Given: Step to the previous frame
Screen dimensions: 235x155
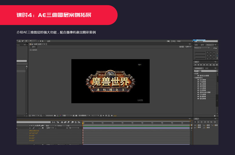Looking at the screenshot, I should click(198, 65).
